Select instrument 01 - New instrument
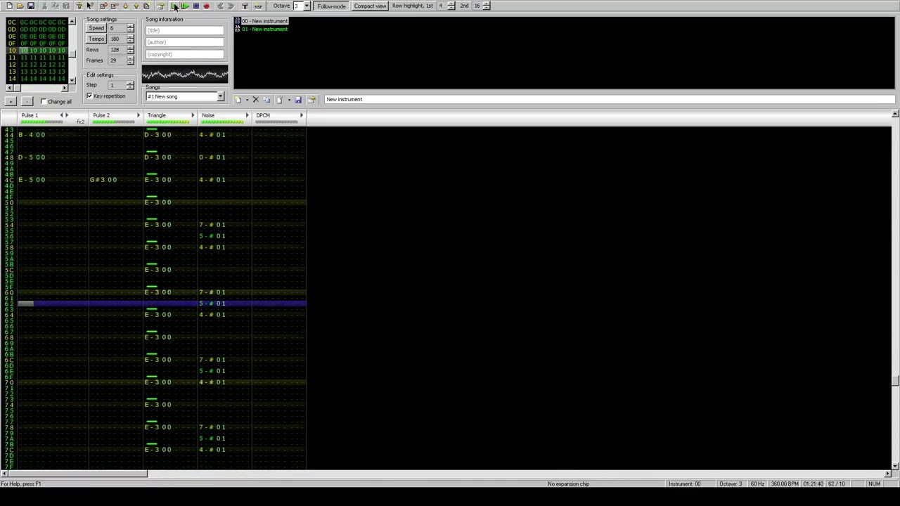The width and height of the screenshot is (900, 506). (264, 29)
